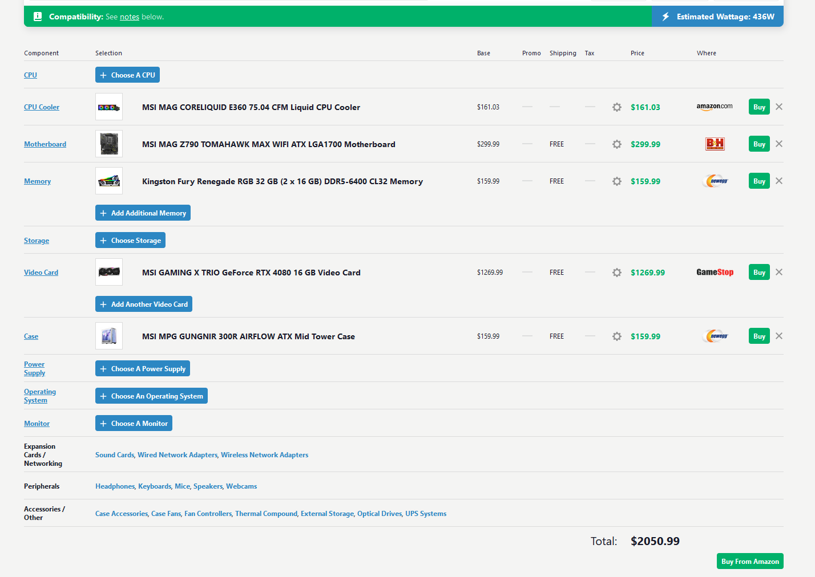Remove the Kingston Fury Renegade memory
The height and width of the screenshot is (577, 815).
point(779,181)
